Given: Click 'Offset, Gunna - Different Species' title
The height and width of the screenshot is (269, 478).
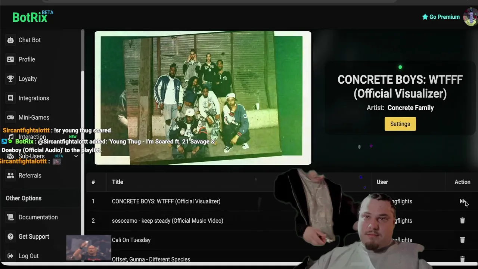Looking at the screenshot, I should pyautogui.click(x=151, y=259).
